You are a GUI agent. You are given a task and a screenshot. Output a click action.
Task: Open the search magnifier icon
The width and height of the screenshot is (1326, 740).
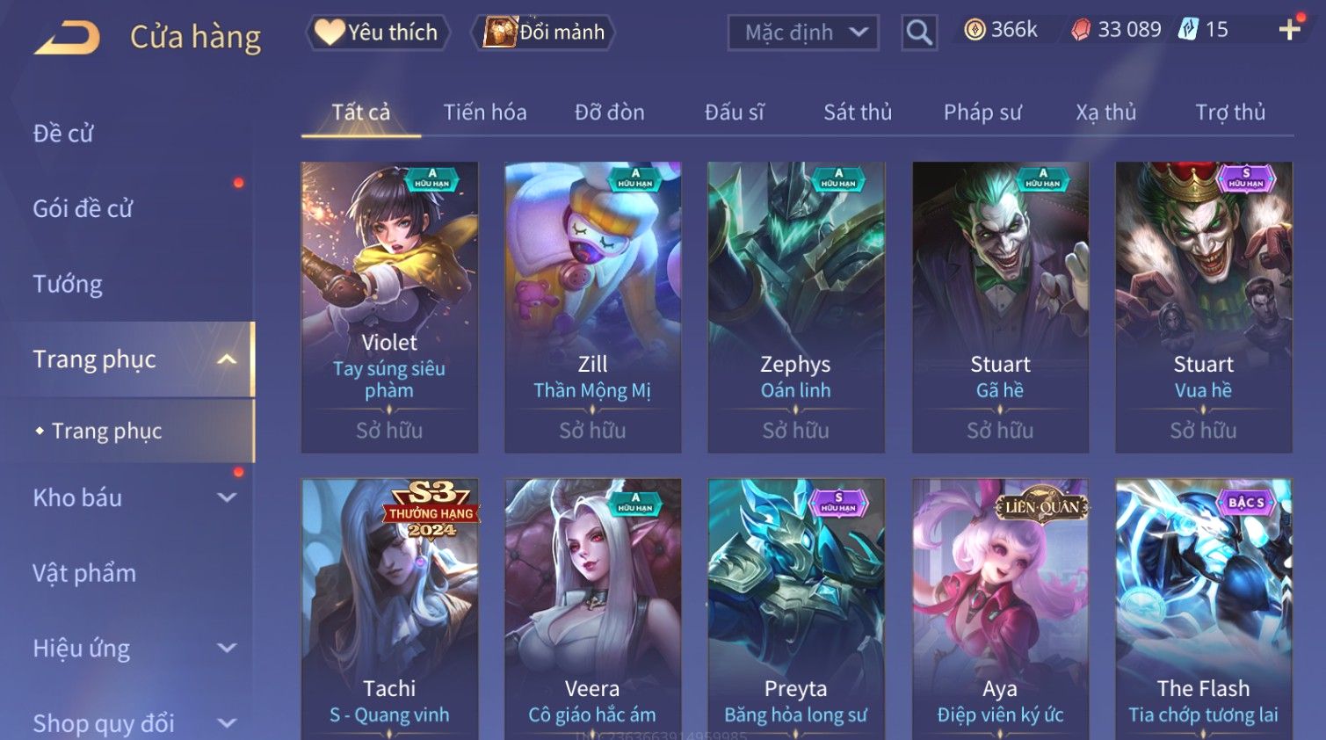click(x=919, y=33)
